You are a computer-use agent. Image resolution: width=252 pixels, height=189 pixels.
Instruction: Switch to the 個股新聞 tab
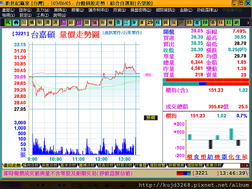(194, 165)
